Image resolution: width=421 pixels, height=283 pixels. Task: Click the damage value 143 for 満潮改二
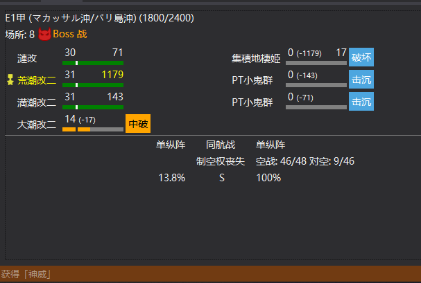point(115,97)
